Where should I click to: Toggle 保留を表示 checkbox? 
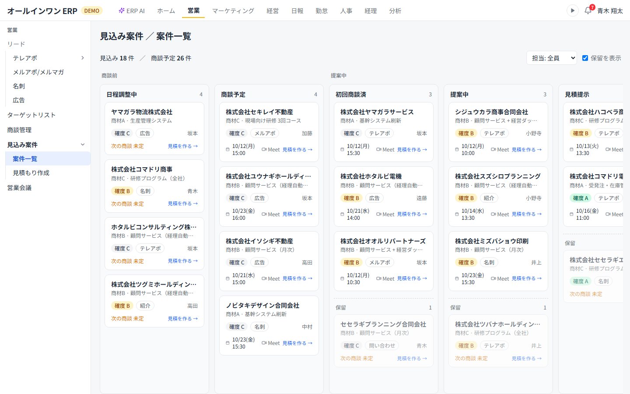coord(585,58)
